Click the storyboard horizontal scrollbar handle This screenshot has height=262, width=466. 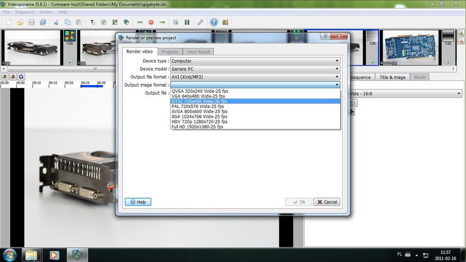(95, 69)
